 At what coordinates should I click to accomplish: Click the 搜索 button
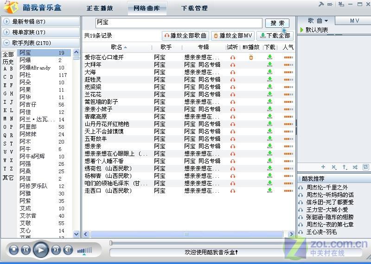[x=277, y=23]
